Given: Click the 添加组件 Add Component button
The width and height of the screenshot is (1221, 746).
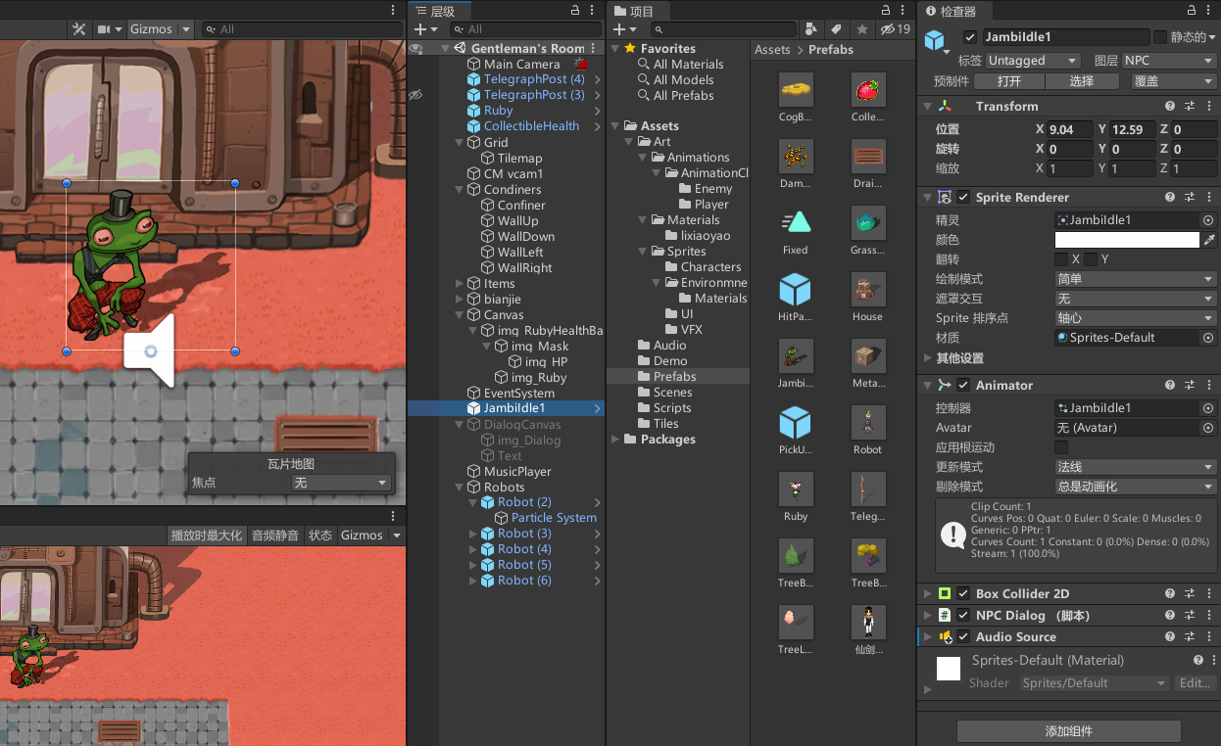Looking at the screenshot, I should (x=1070, y=730).
